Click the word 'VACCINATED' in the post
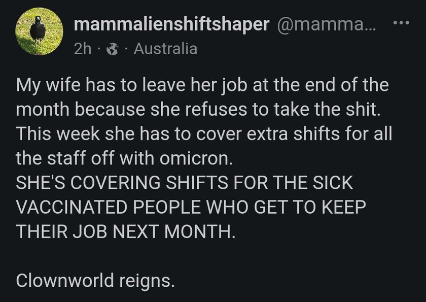Viewport: 426px width, 302px height. 72,207
